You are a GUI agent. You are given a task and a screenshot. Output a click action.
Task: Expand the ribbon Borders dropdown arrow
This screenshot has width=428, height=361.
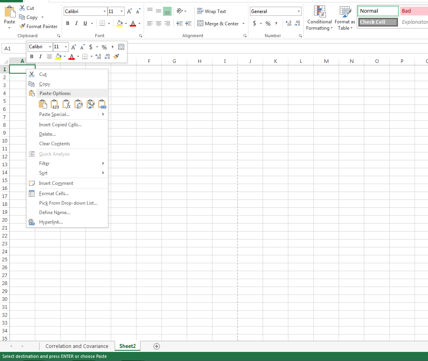pyautogui.click(x=109, y=23)
